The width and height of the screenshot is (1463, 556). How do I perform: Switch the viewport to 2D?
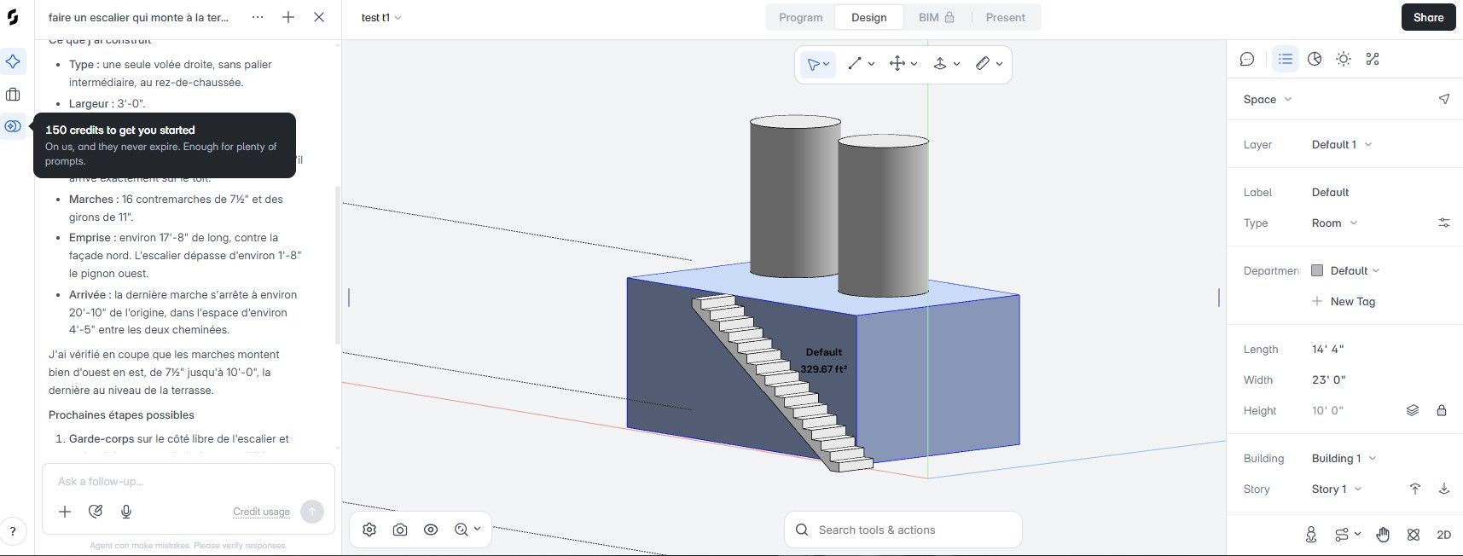[x=1444, y=535]
